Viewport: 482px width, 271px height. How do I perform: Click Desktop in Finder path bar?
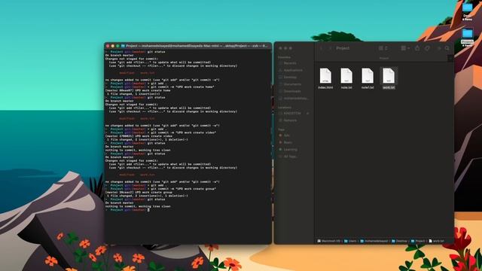(399, 241)
